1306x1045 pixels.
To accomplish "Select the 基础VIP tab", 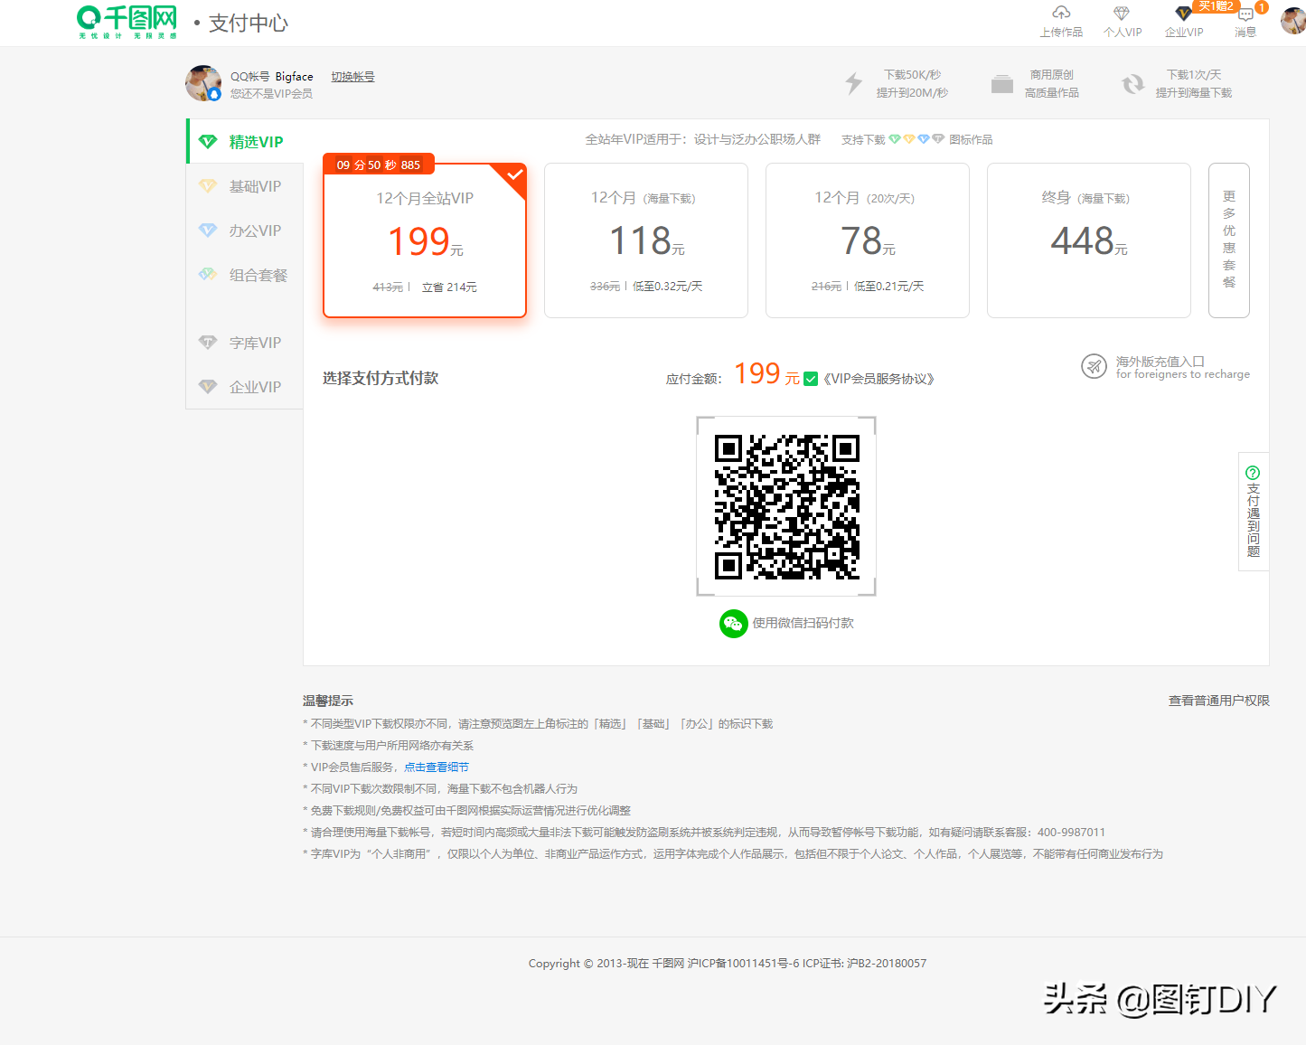I will point(245,186).
